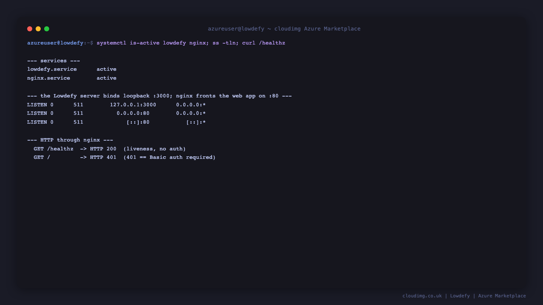Image resolution: width=543 pixels, height=305 pixels.
Task: Click the 'lowdefy.service' row label
Action: coord(52,69)
